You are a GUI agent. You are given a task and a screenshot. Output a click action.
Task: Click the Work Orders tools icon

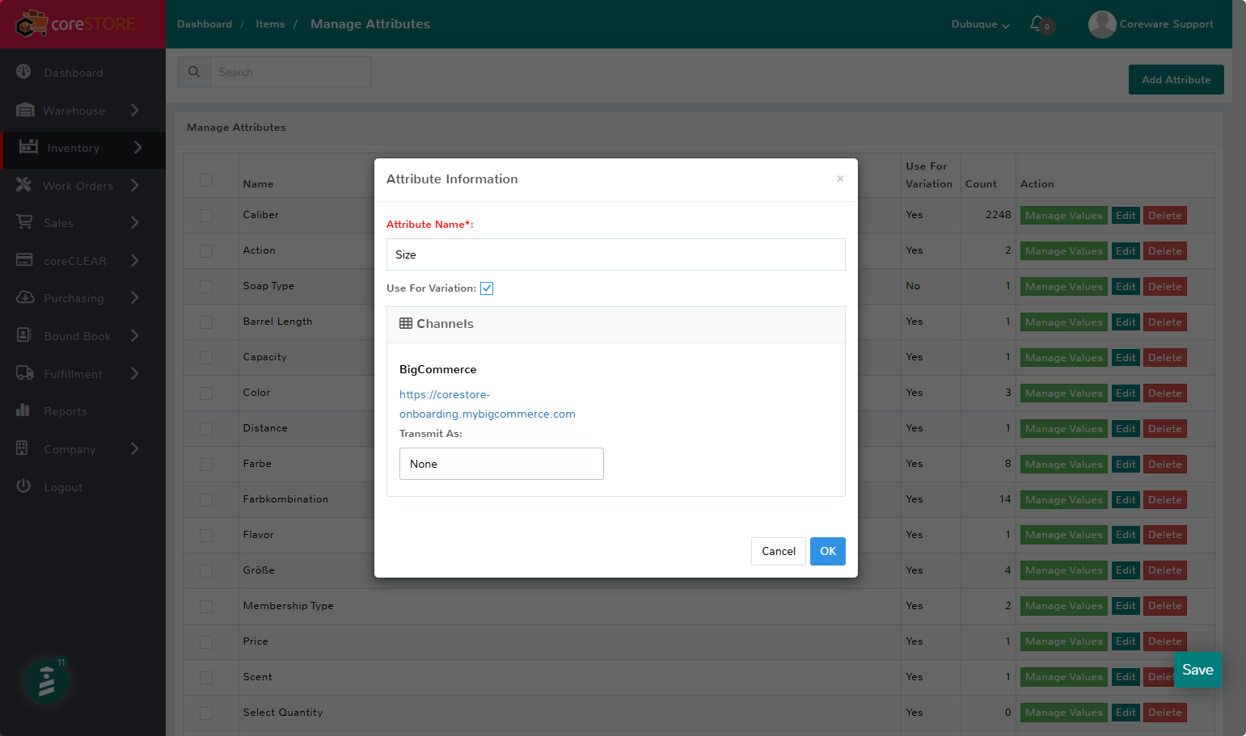24,185
